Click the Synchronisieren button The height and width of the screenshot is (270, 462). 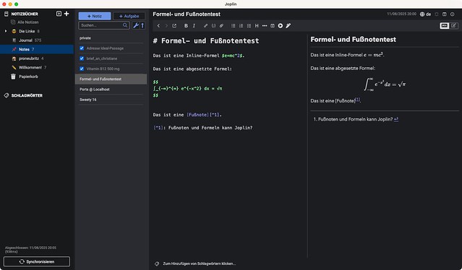(37, 261)
